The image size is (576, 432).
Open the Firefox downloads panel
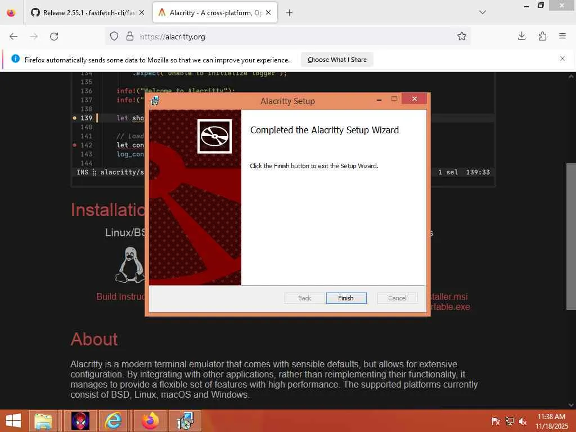pos(521,36)
